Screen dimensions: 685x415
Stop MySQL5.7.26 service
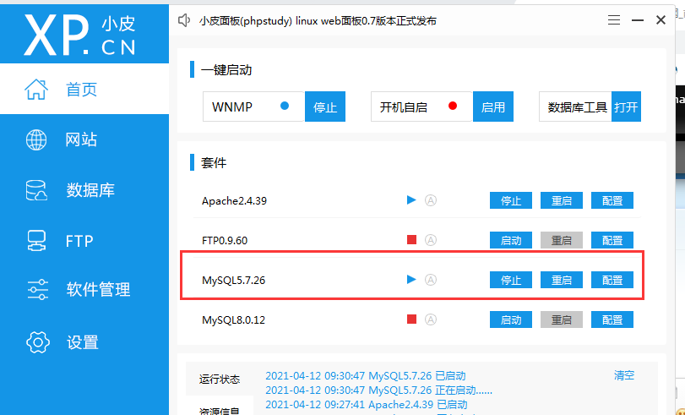coord(511,280)
